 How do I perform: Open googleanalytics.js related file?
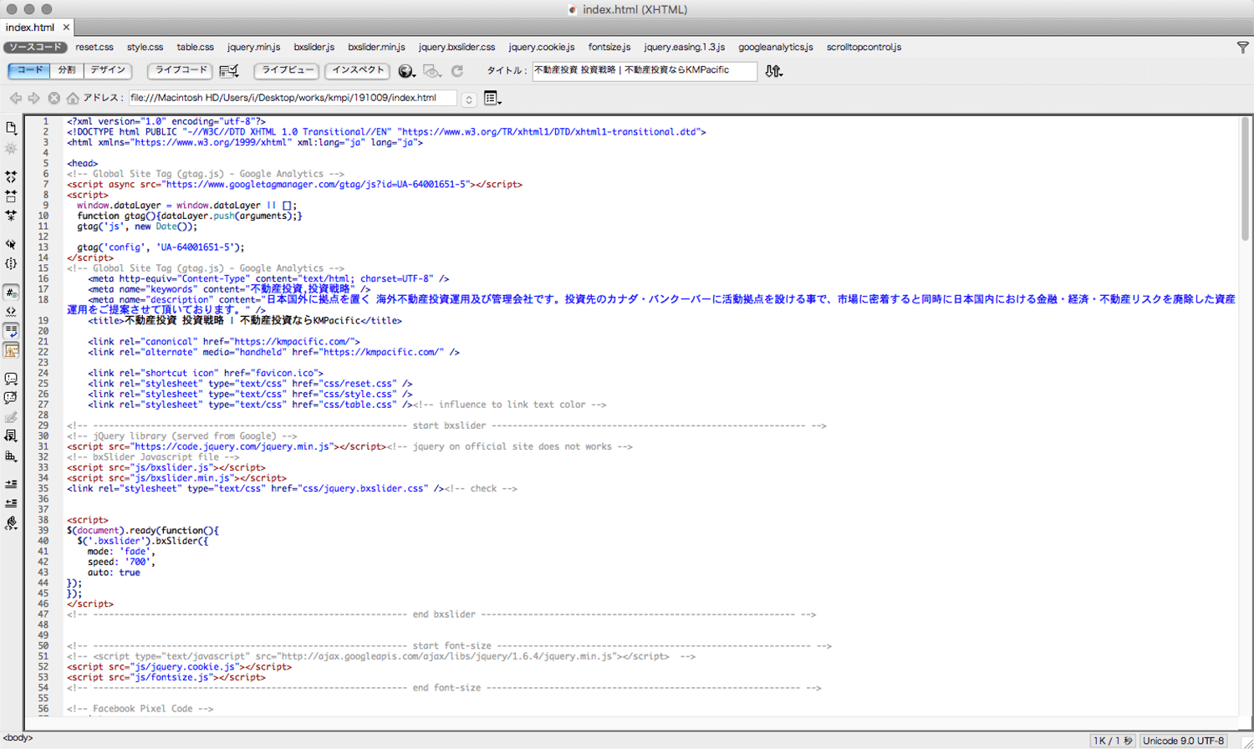click(775, 48)
